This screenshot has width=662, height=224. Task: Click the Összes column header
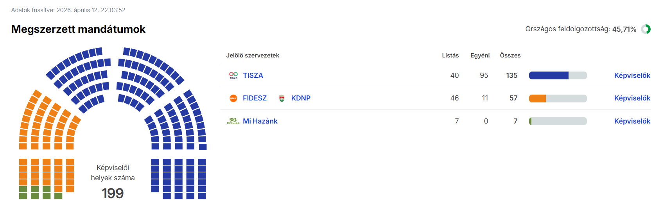click(x=510, y=56)
